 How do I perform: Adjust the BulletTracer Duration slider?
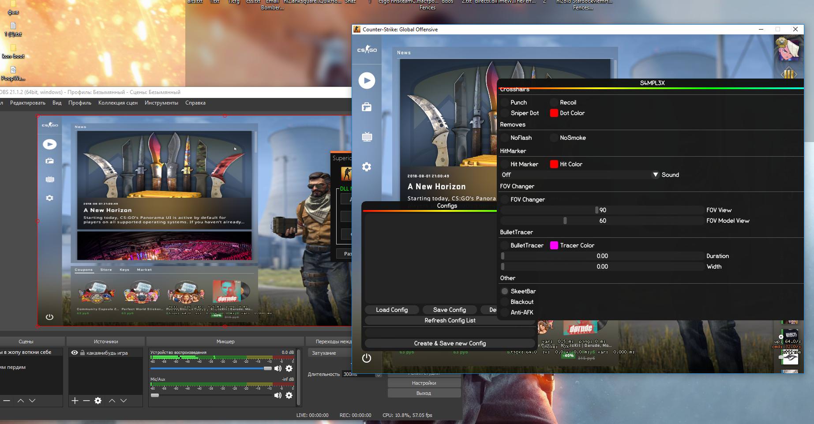coord(602,256)
